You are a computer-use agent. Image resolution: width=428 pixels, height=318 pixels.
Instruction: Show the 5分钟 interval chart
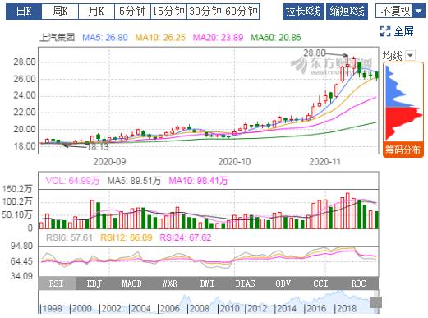pyautogui.click(x=132, y=12)
